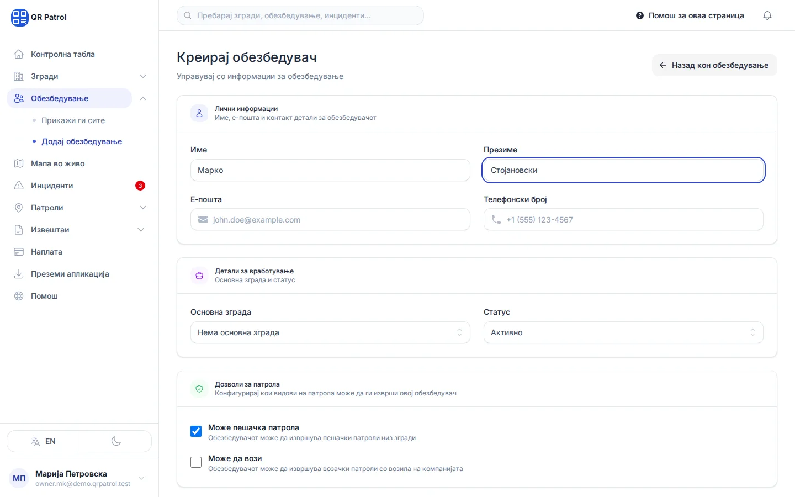This screenshot has width=795, height=497.
Task: Click the Инциденти warning triangle icon
Action: [19, 186]
